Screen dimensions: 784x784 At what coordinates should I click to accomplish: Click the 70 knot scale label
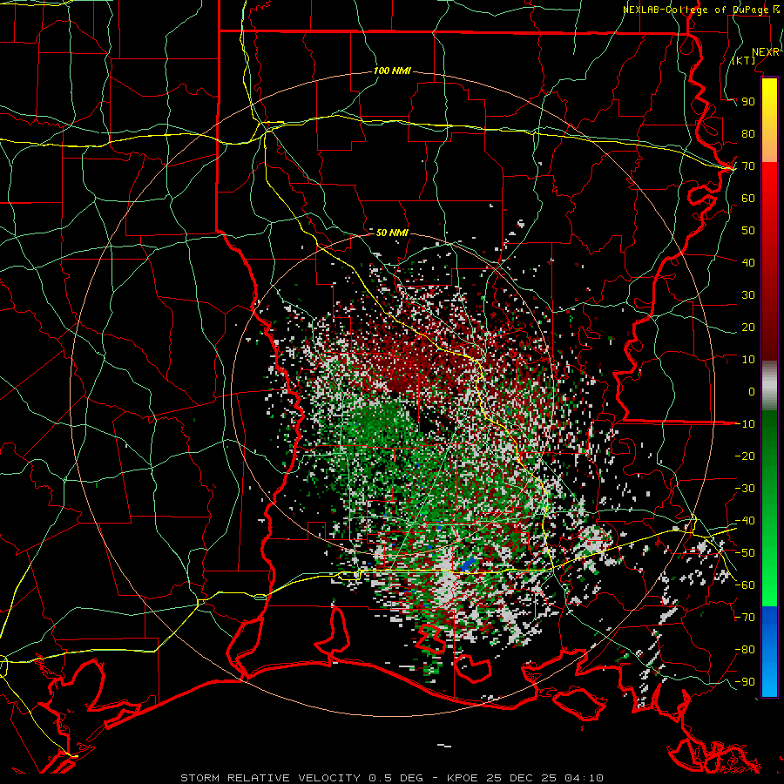pos(748,166)
